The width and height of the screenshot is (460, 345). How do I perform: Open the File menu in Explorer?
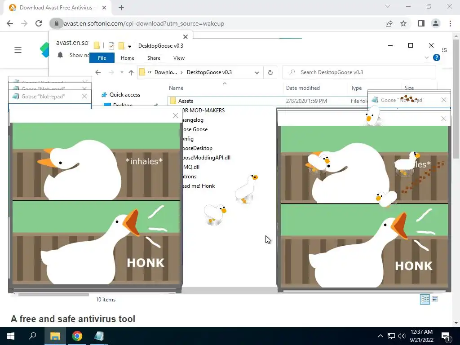pyautogui.click(x=102, y=58)
